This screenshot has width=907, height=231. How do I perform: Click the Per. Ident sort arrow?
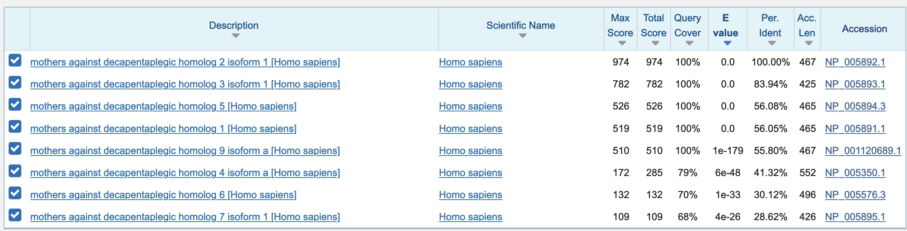tap(772, 43)
